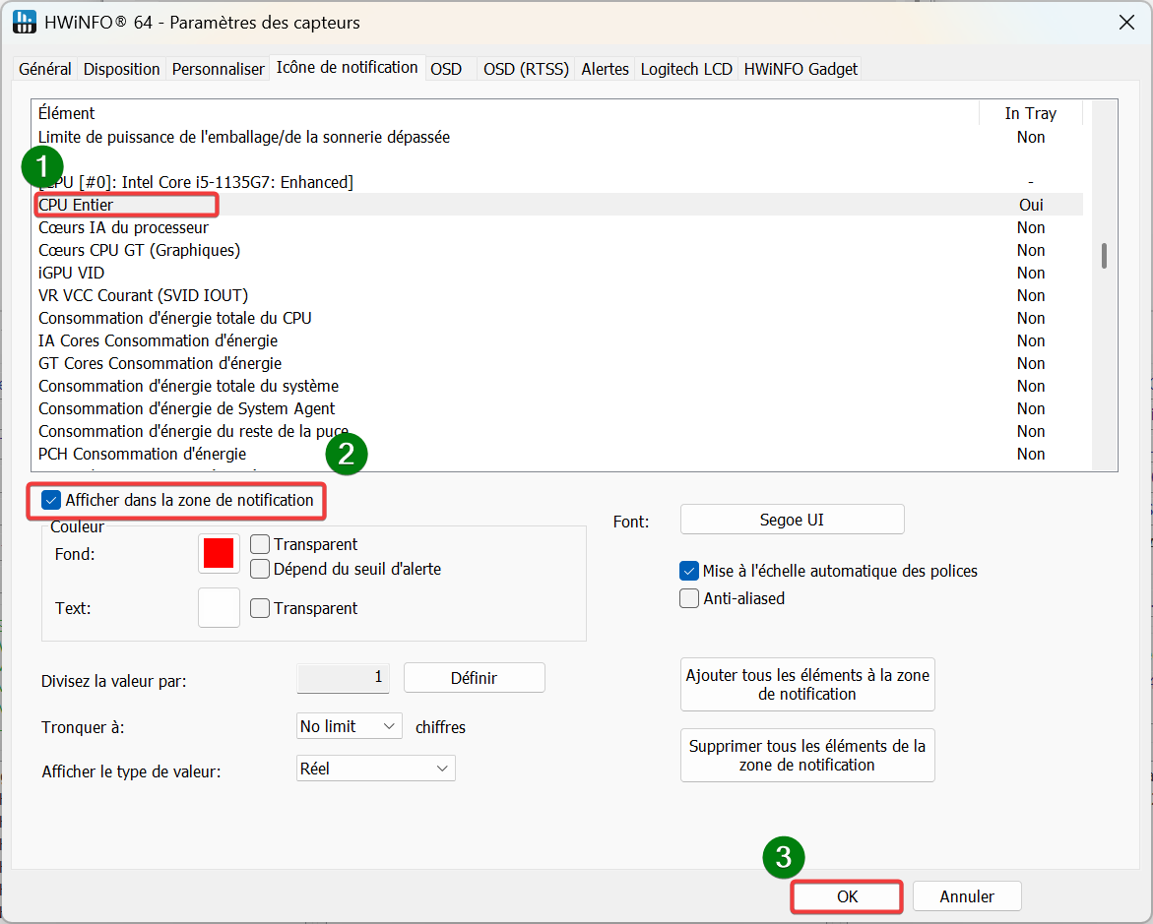Uncheck Afficher dans la zone de notification
This screenshot has width=1153, height=924.
(52, 501)
